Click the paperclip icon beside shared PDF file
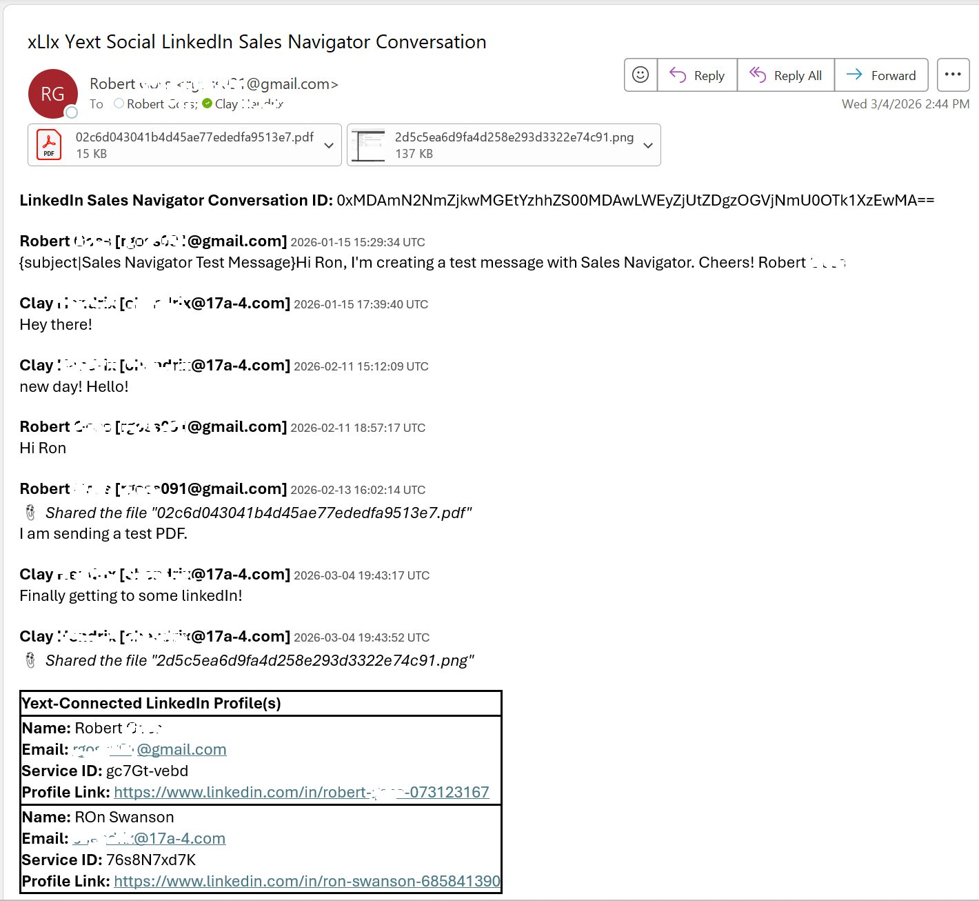979x901 pixels. click(30, 513)
